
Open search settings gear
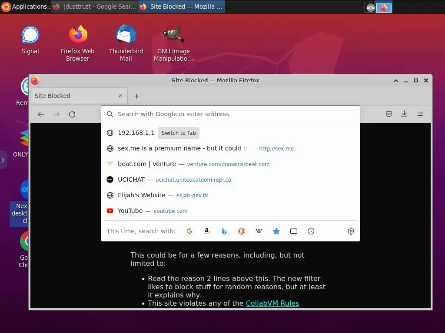[x=351, y=231]
